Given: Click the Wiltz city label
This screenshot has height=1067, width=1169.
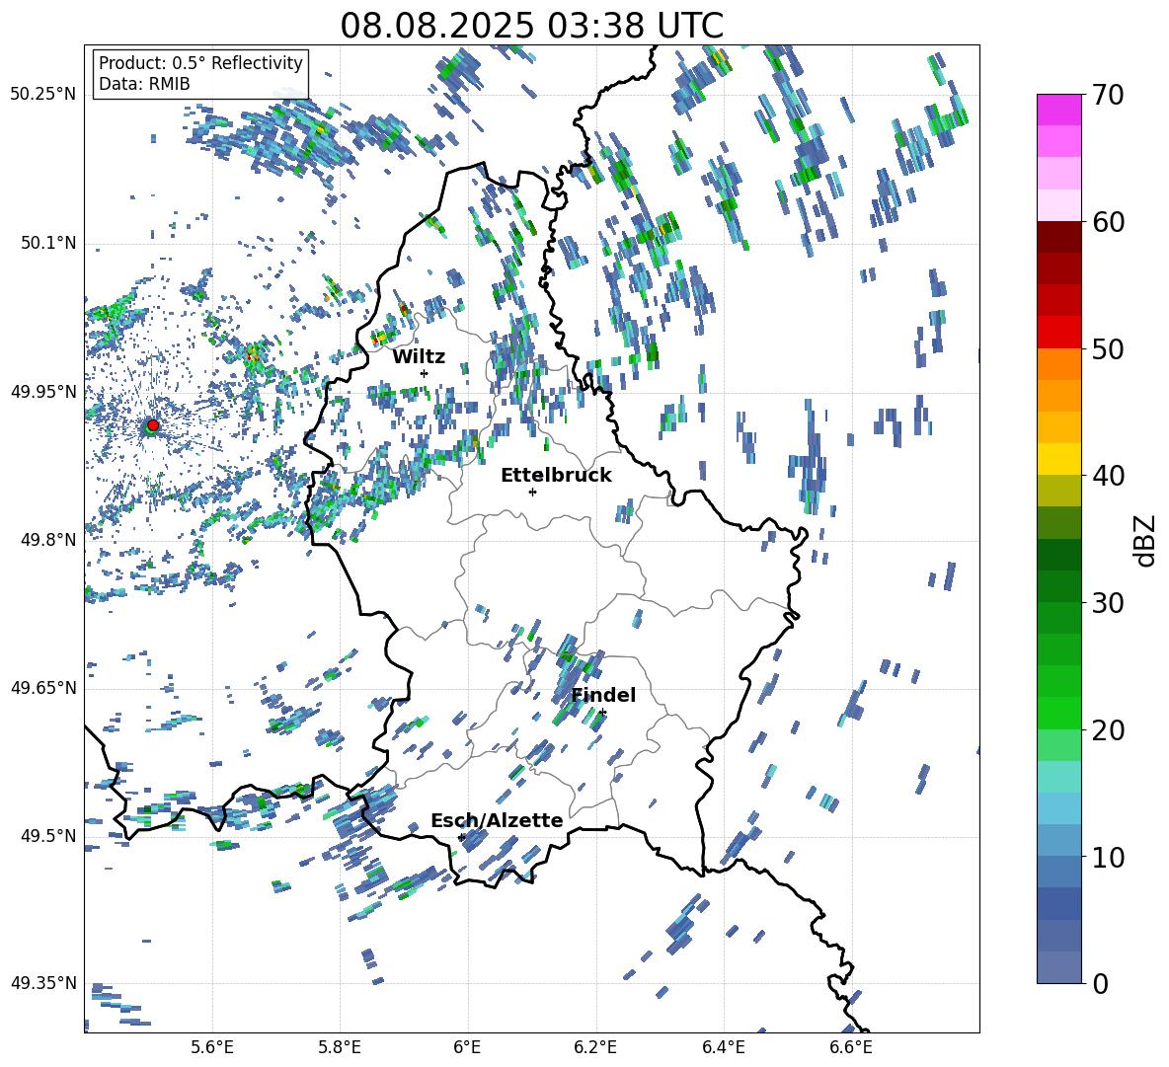Looking at the screenshot, I should [419, 356].
